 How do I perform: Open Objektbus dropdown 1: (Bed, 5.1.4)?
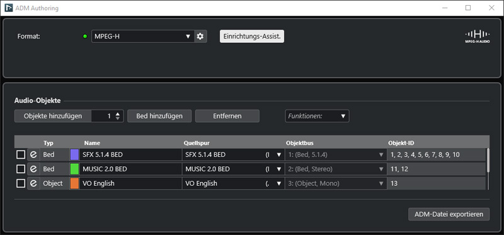pos(336,154)
